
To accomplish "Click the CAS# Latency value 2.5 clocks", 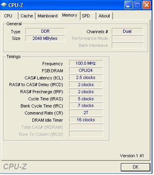I will click(86, 77).
